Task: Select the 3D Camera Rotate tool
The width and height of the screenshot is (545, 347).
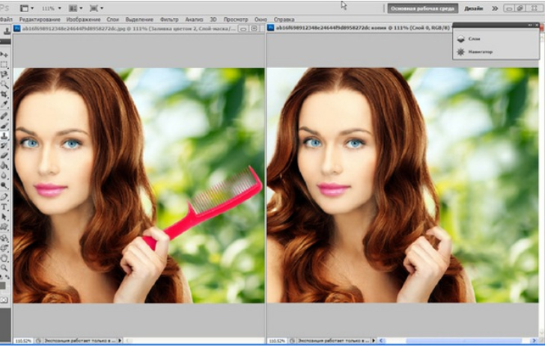Action: tap(4, 248)
